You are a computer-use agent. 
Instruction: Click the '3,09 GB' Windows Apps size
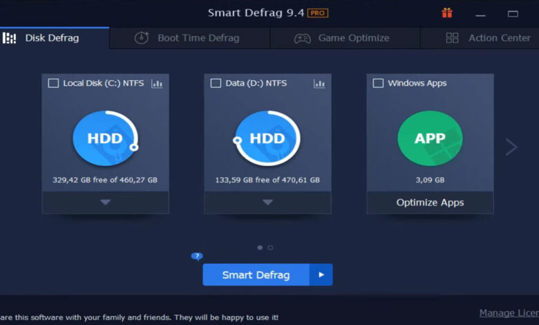tap(430, 180)
